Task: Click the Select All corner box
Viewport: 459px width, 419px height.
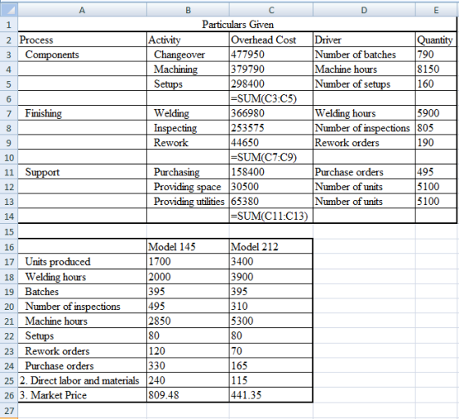Action: (x=9, y=10)
